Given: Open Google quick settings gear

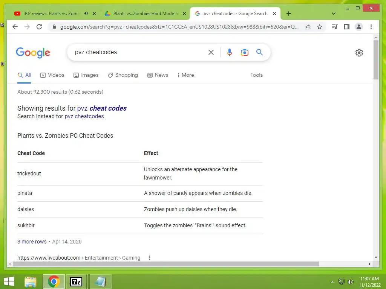Looking at the screenshot, I should pos(359,53).
